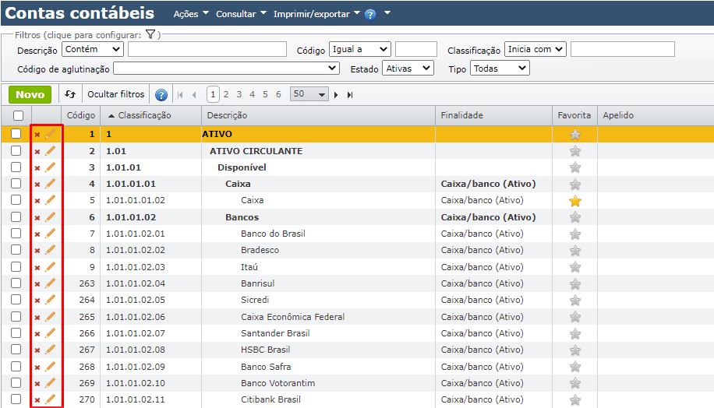Toggle the select-all checkbox in table header
The image size is (714, 408).
tap(16, 115)
